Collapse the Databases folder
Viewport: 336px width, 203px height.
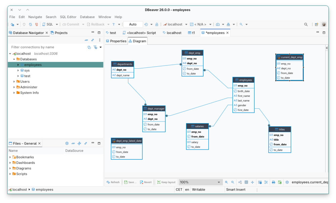[14, 59]
